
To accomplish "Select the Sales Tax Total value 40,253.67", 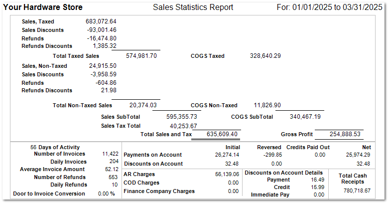I will [x=183, y=126].
